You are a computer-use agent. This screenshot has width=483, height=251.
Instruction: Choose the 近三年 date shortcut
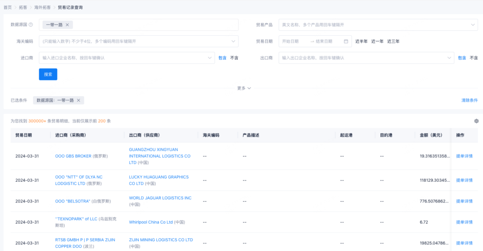[393, 41]
